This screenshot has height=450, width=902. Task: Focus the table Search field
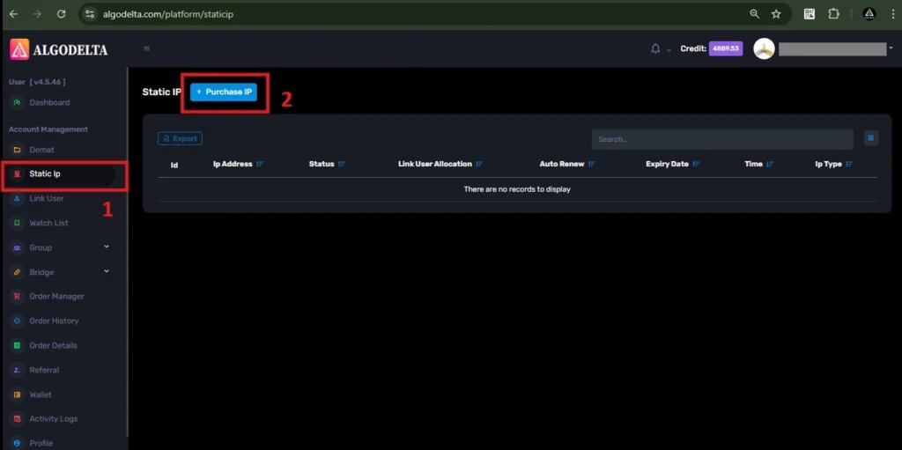[x=722, y=139]
